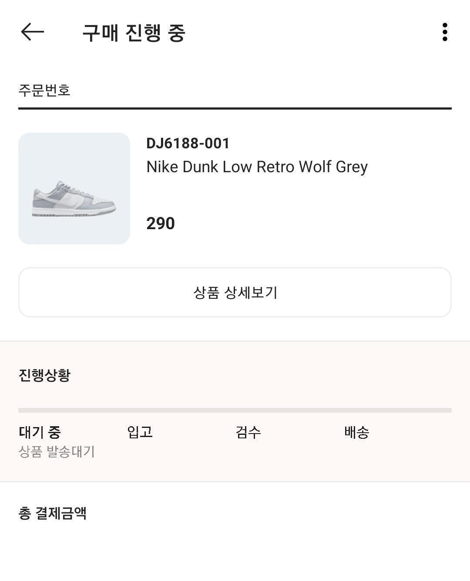Screen dimensions: 470x581
Task: Click the black divider under 주문번호
Action: 235,108
